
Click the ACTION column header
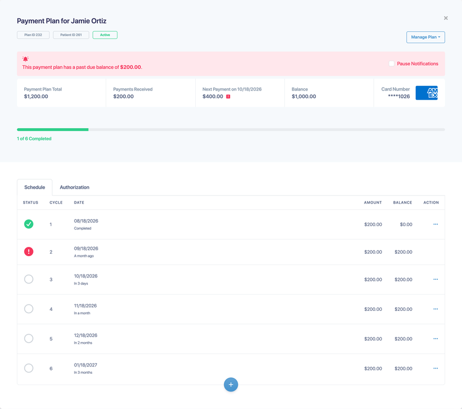(431, 202)
